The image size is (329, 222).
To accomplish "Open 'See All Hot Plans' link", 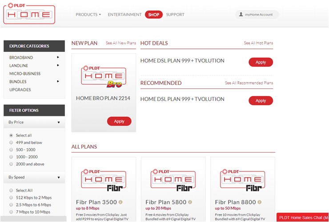I will [x=258, y=43].
